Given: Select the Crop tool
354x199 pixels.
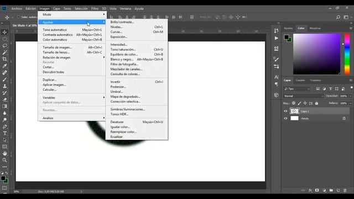Looking at the screenshot, I should [x=4, y=59].
